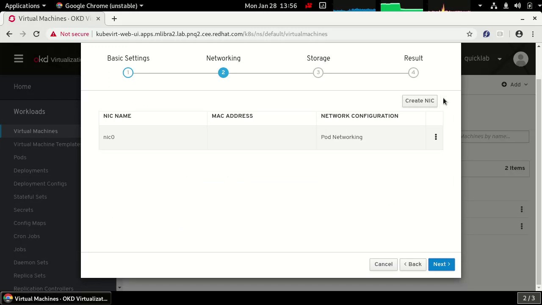Open Pods in sidebar
The image size is (542, 305).
20,157
